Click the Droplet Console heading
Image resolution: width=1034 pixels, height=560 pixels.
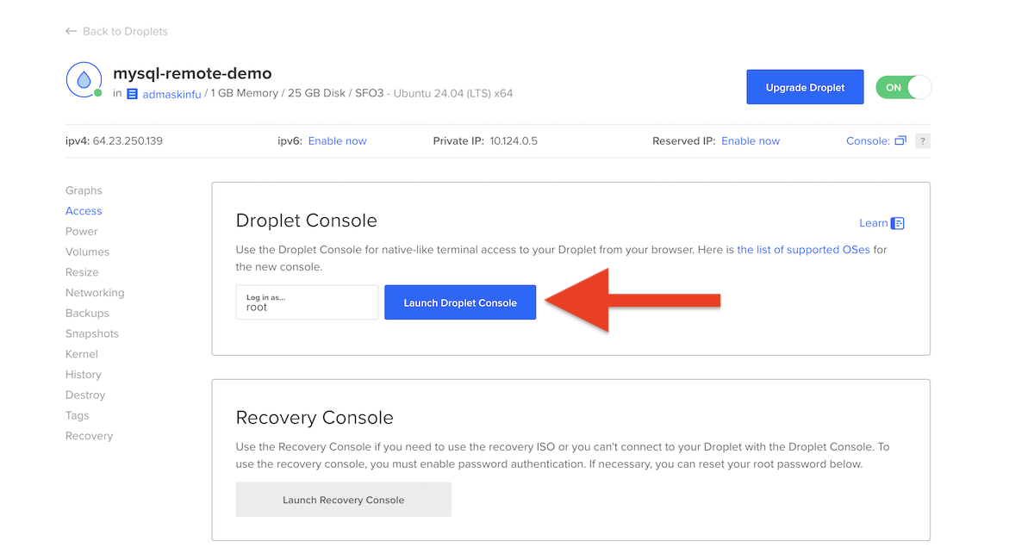pyautogui.click(x=307, y=221)
